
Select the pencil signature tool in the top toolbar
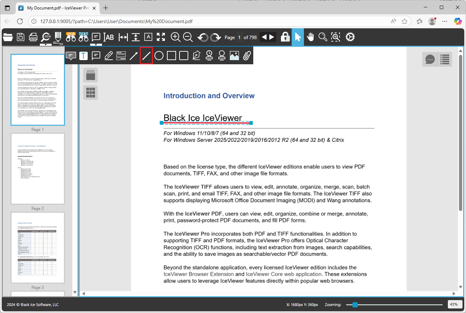(x=58, y=37)
